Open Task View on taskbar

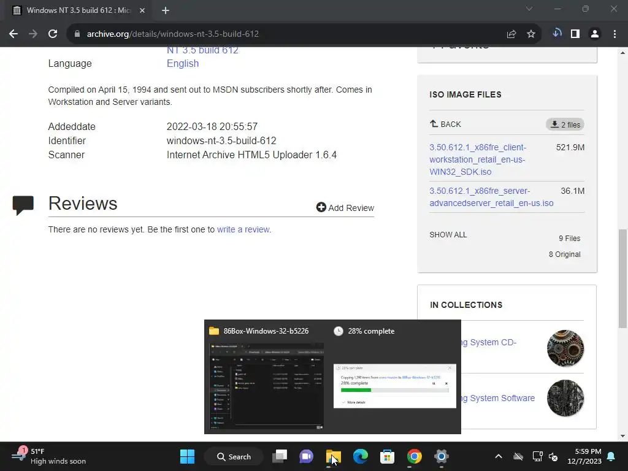pos(280,456)
